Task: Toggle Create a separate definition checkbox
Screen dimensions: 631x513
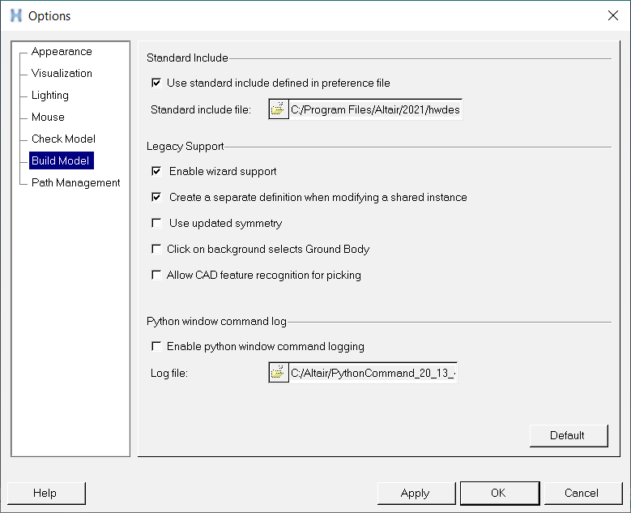Action: click(x=156, y=197)
